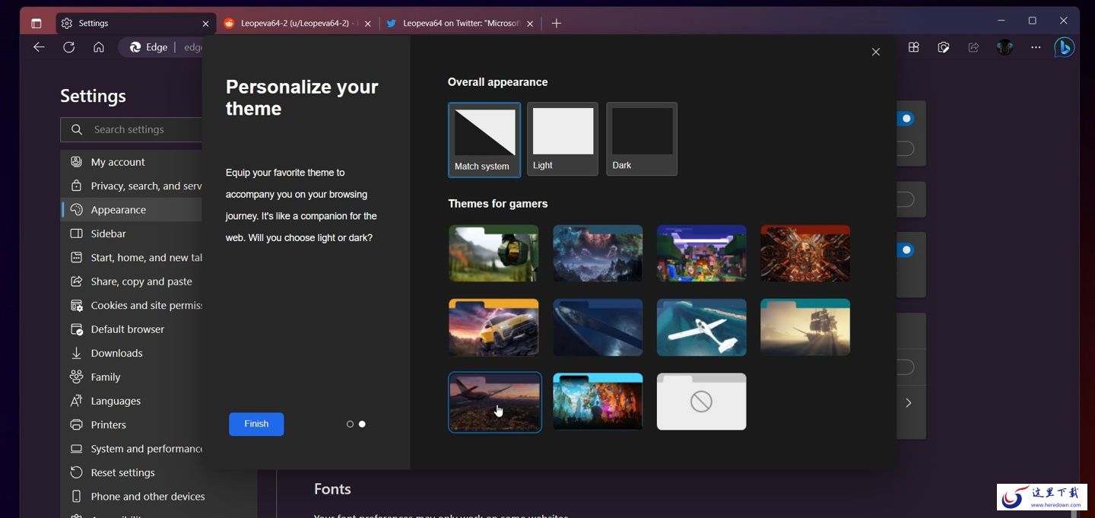
Task: Open the Home page icon
Action: [99, 47]
